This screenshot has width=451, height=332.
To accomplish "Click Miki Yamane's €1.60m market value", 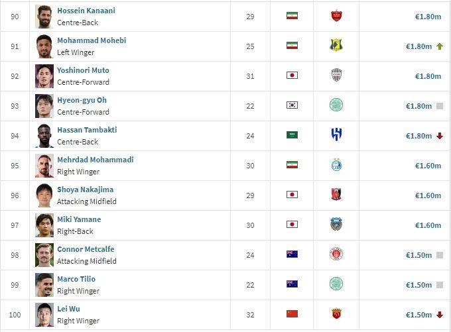I will 428,225.
